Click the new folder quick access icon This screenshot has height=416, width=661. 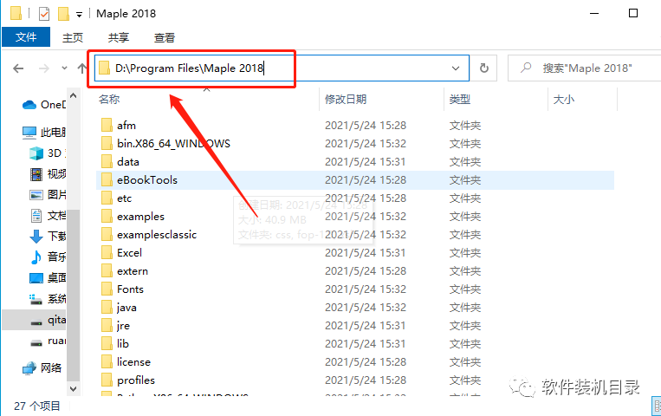pyautogui.click(x=63, y=14)
